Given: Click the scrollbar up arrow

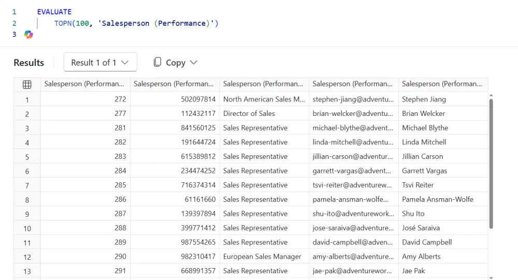Looking at the screenshot, I should (491, 95).
